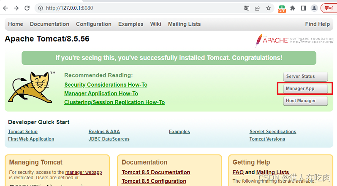Open the Host Manager button

(x=305, y=101)
